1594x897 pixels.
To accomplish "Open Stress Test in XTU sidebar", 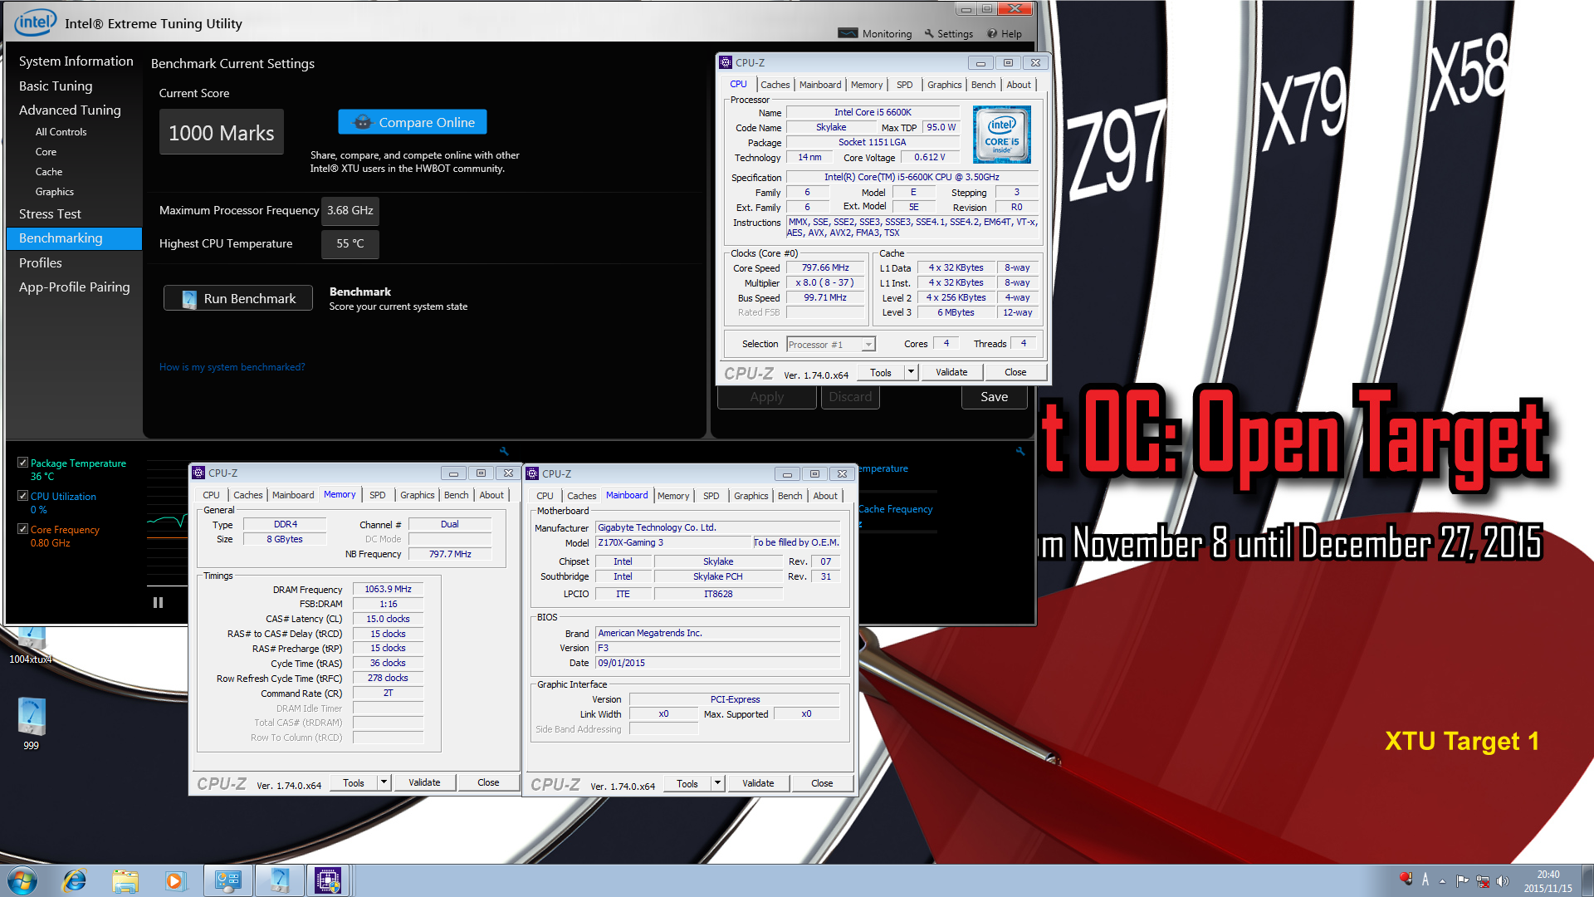I will click(x=50, y=214).
